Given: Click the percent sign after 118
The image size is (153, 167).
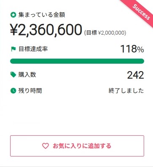Looking at the screenshot, I should [140, 50].
